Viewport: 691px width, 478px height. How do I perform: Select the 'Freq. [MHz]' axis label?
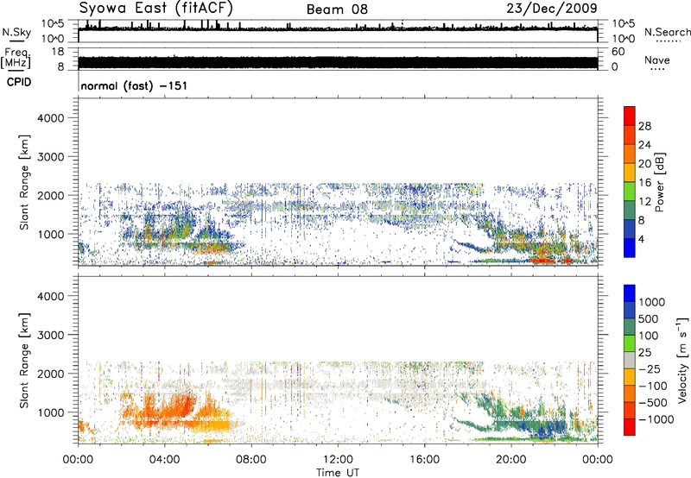(16, 58)
